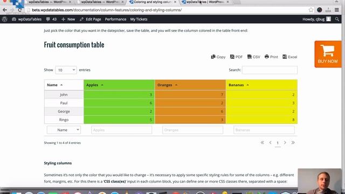Image resolution: width=345 pixels, height=194 pixels.
Task: Open WordPress logo menu in admin bar
Action: pos(5,19)
